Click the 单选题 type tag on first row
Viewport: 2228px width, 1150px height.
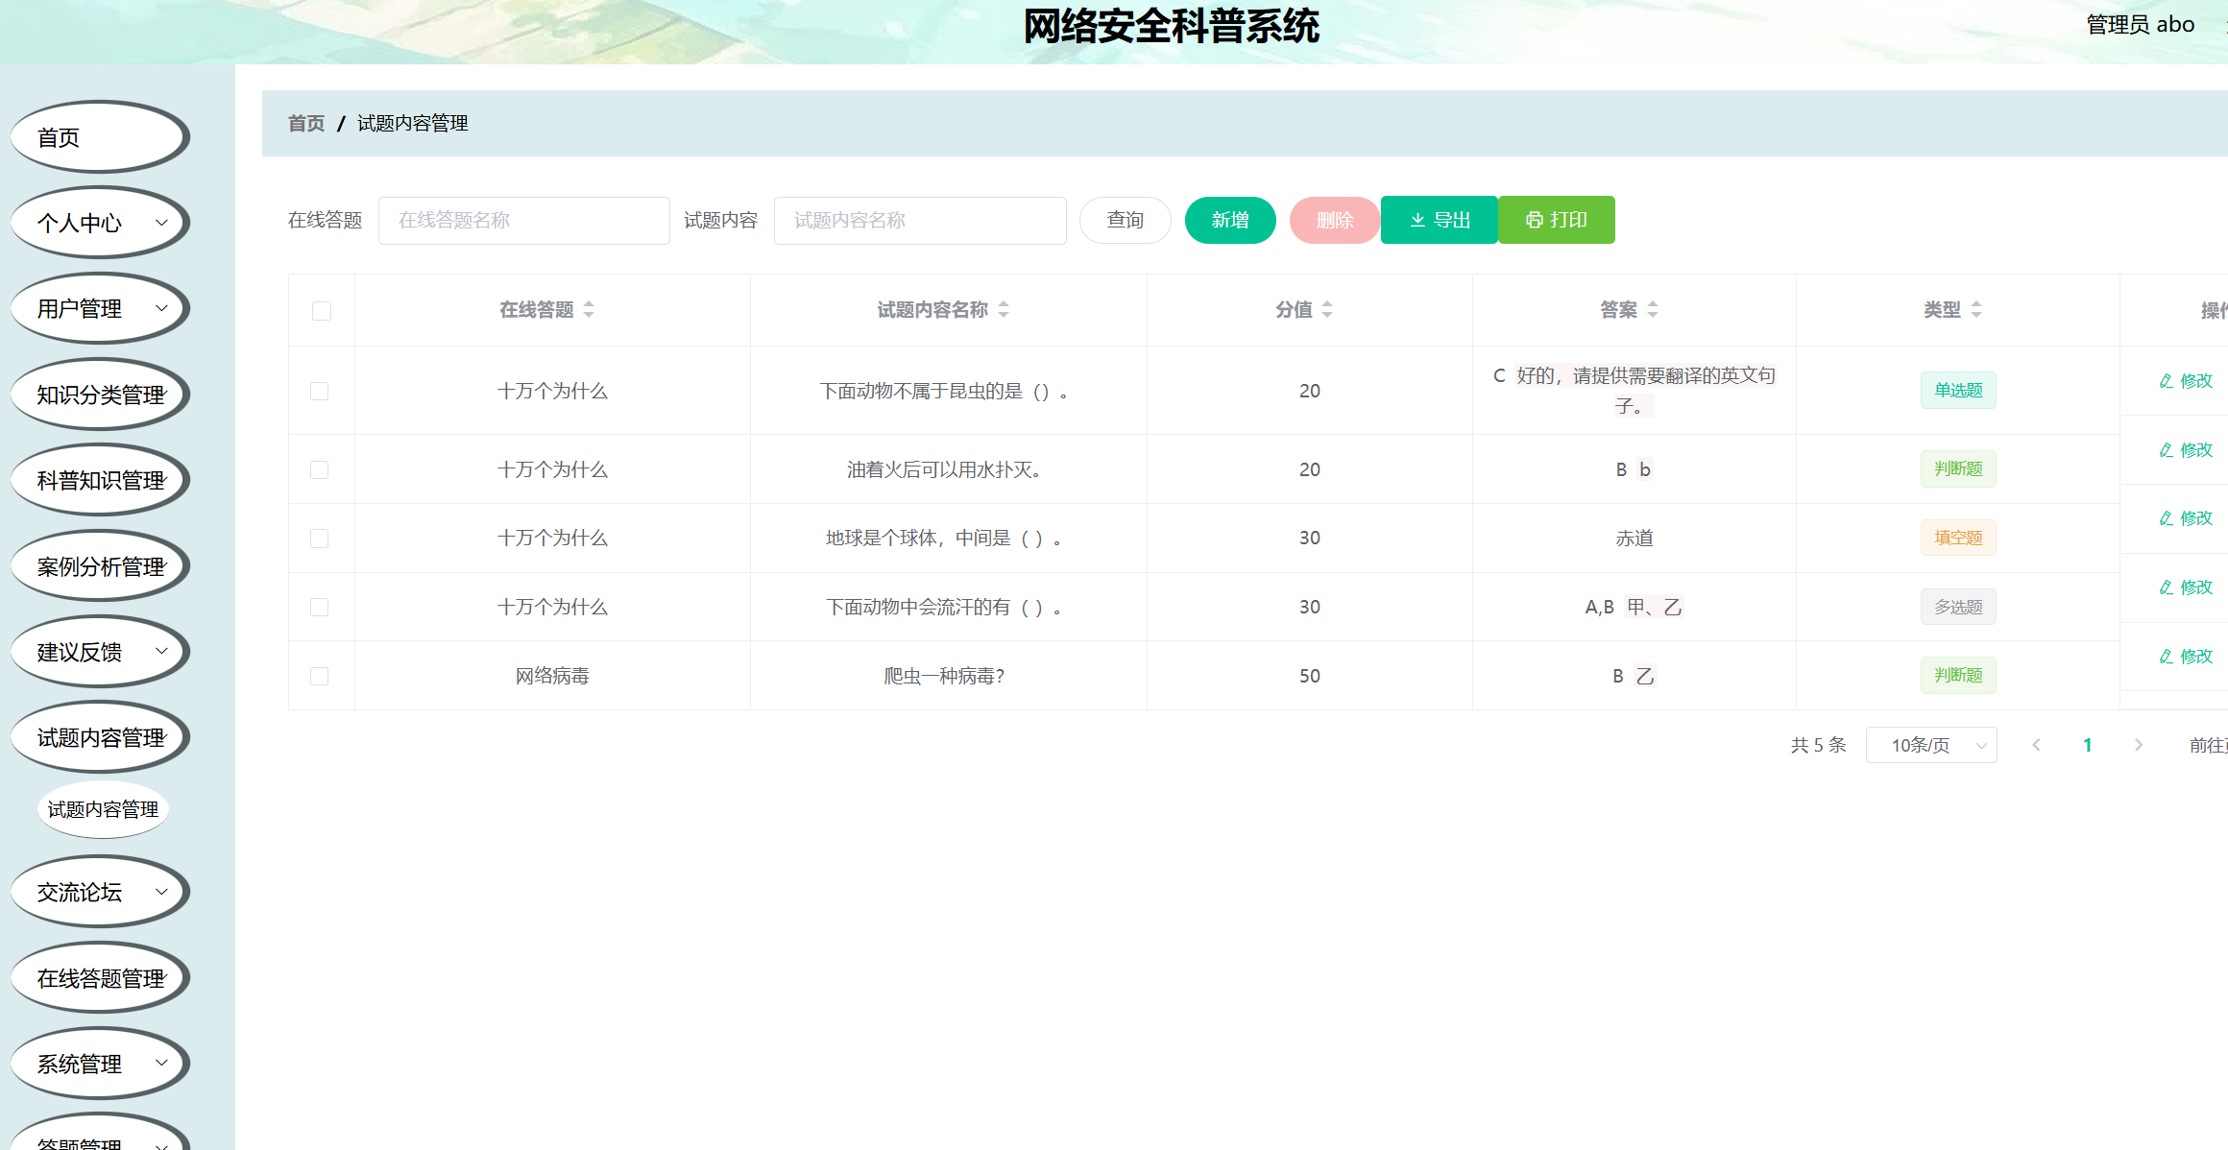coord(1958,390)
